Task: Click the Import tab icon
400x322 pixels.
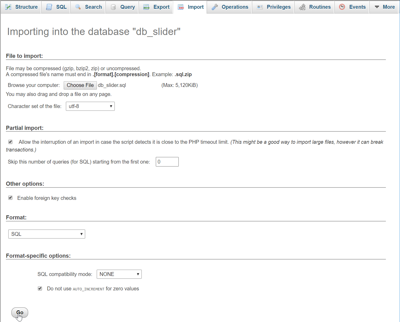Action: 181,7
